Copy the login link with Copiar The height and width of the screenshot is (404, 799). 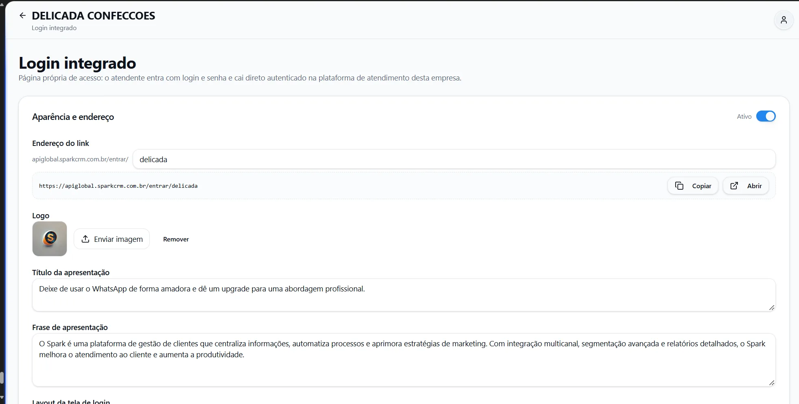tap(693, 186)
